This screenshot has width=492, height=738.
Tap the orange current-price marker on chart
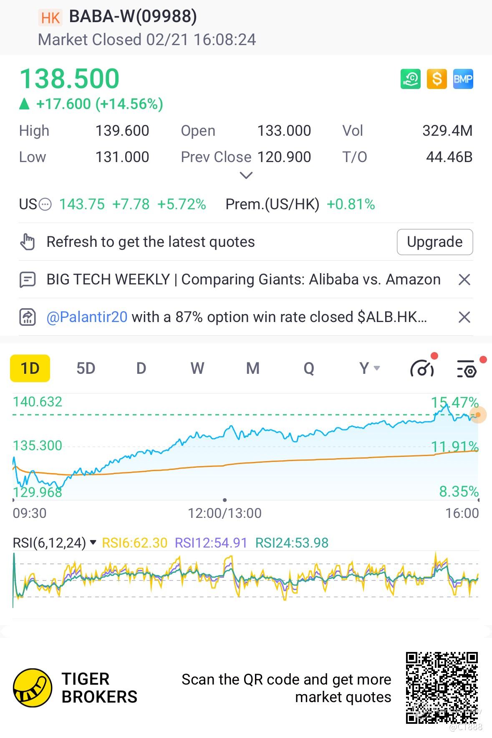point(478,415)
